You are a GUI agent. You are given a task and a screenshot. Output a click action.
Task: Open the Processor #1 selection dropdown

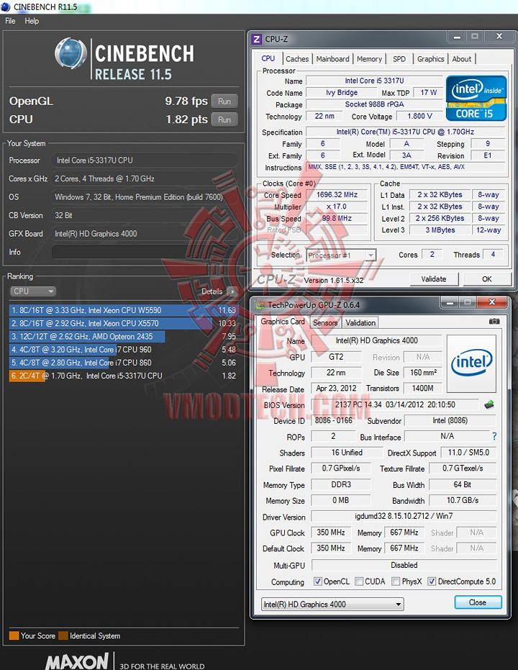click(341, 255)
